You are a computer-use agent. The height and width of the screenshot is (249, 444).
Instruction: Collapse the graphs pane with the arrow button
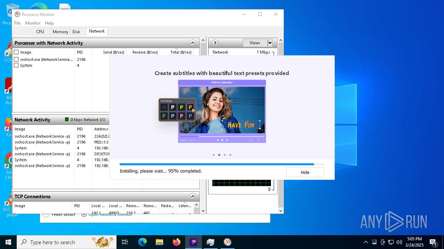[x=215, y=43]
